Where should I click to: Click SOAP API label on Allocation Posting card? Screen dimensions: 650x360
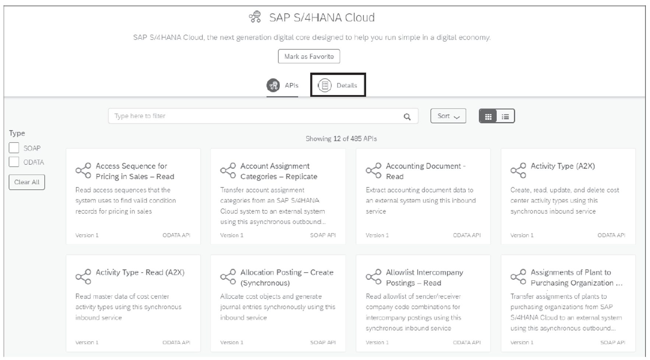pos(323,342)
